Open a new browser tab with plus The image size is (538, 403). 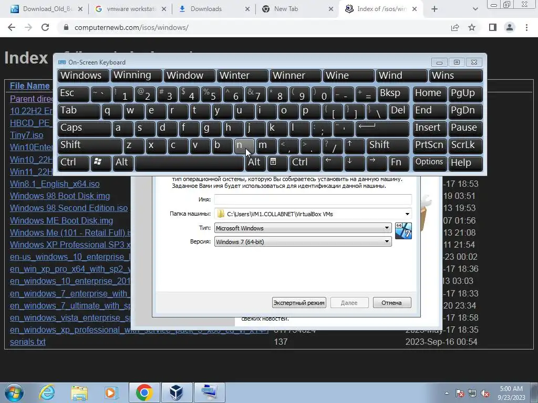click(x=434, y=9)
